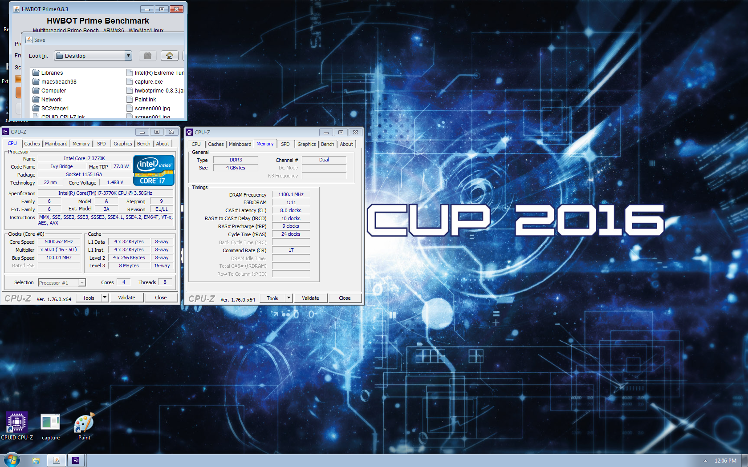Open Caches tab in right CPU-Z window
Screen dimensions: 748x467
215,144
